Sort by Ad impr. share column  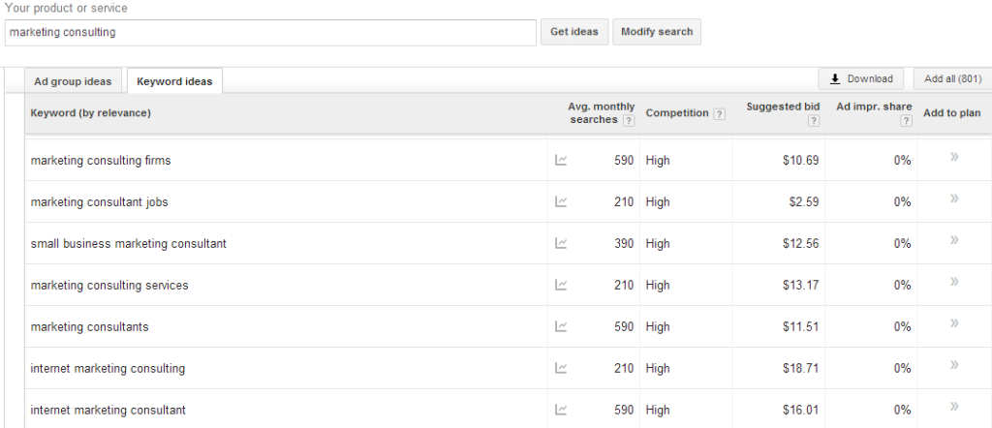pos(874,107)
